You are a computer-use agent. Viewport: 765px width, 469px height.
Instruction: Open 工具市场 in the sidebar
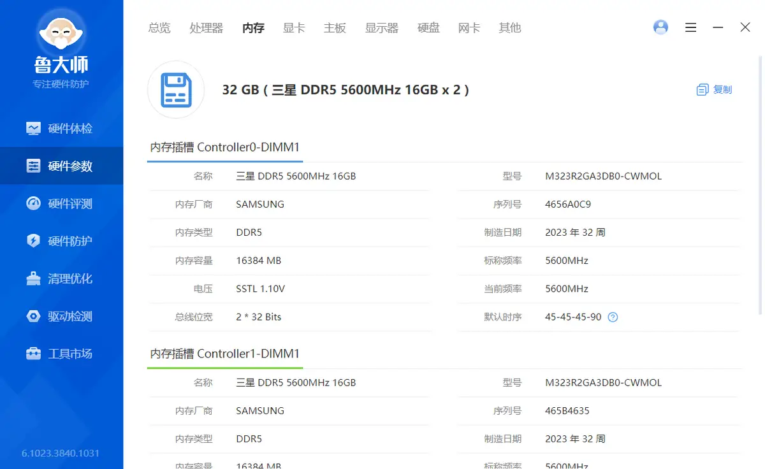tap(61, 354)
